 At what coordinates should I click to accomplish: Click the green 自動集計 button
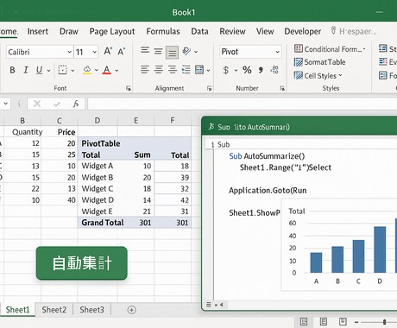[x=82, y=263]
